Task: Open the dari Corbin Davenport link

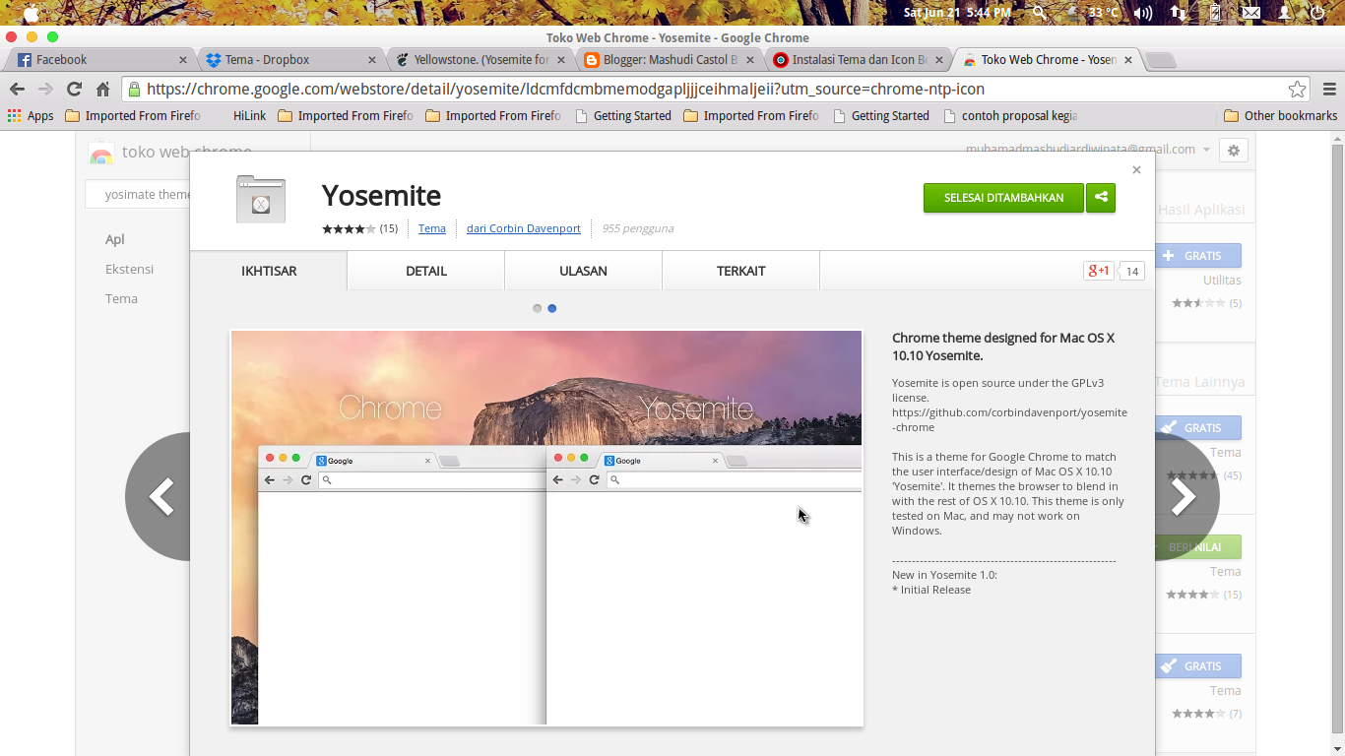Action: click(x=524, y=228)
